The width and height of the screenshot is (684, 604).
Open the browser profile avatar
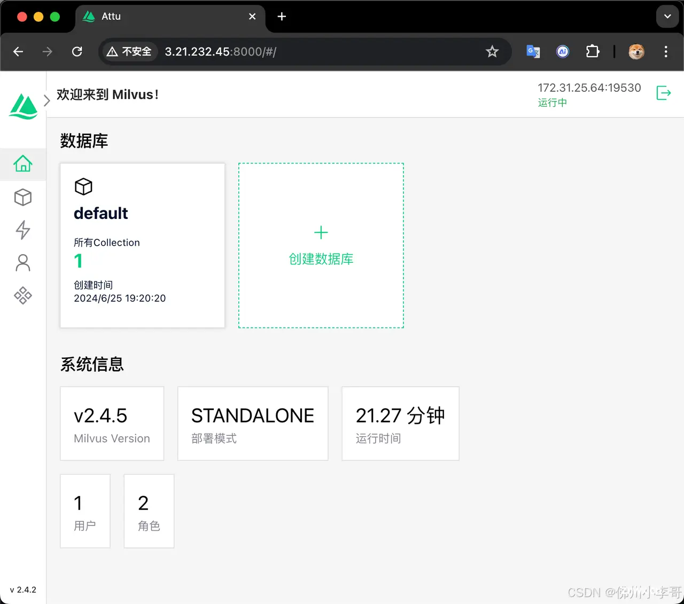(636, 51)
